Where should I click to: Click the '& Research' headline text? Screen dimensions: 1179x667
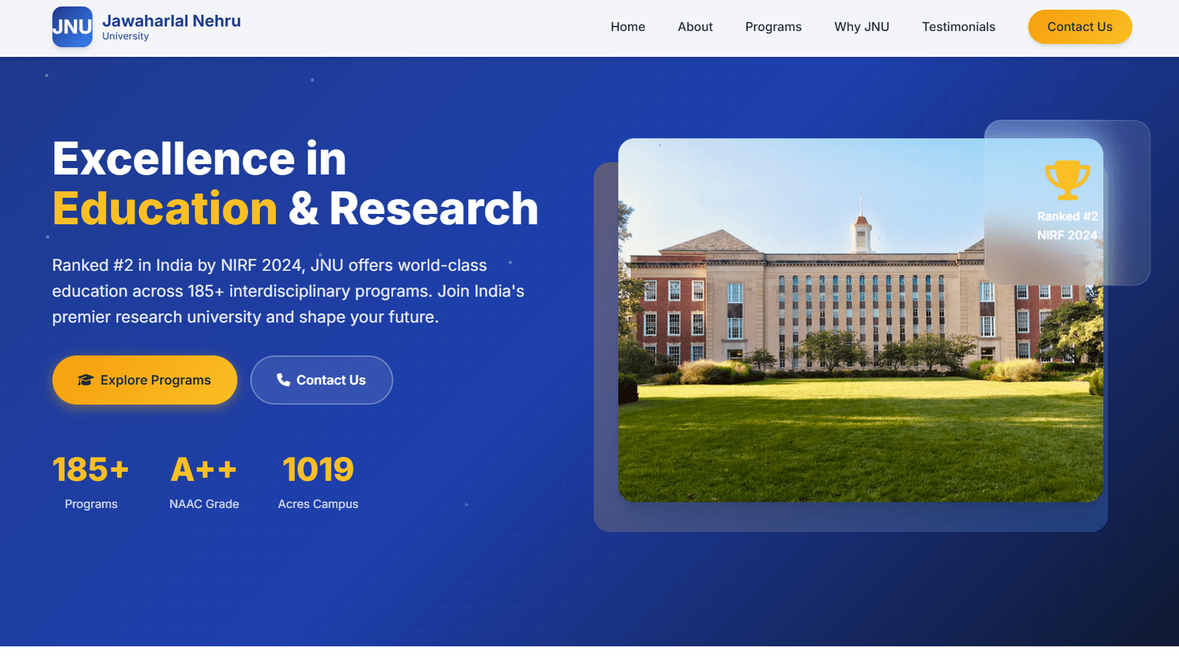tap(413, 209)
